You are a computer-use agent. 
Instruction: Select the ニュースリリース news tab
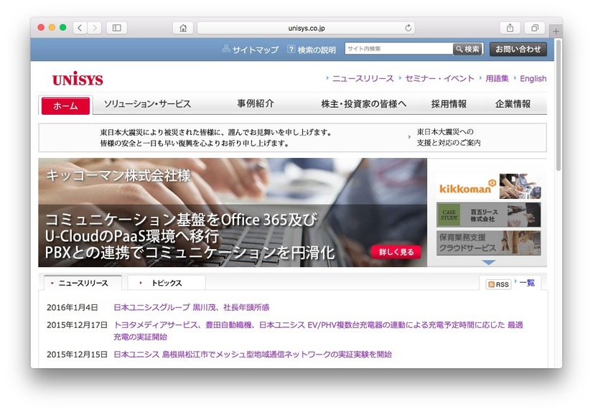point(83,283)
